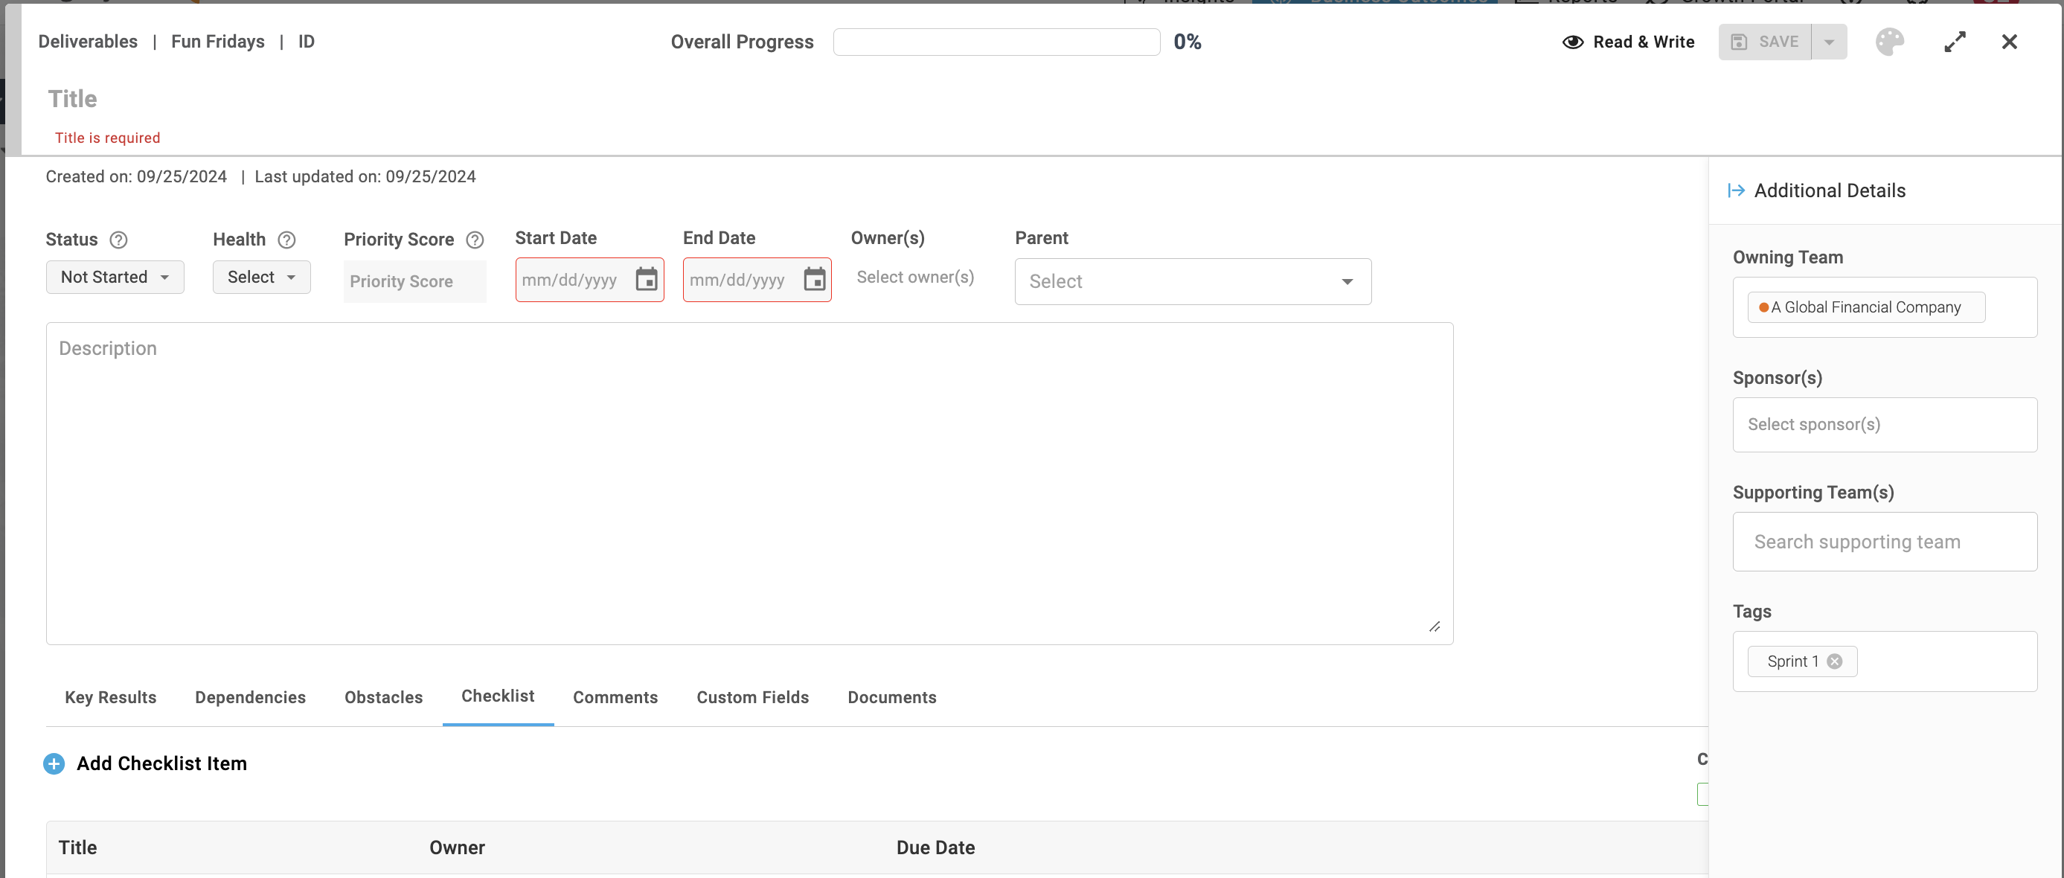Screen dimensions: 2064x878
Task: Click the SAVE button
Action: [1764, 42]
